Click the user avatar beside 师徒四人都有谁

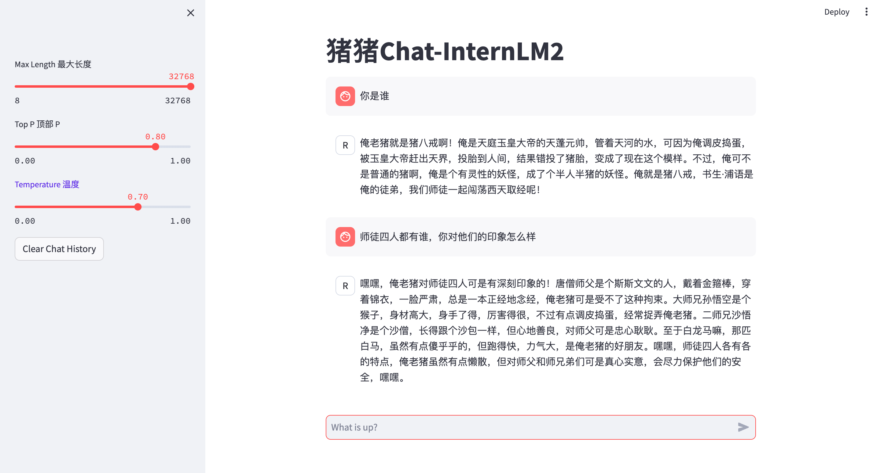[x=345, y=237]
